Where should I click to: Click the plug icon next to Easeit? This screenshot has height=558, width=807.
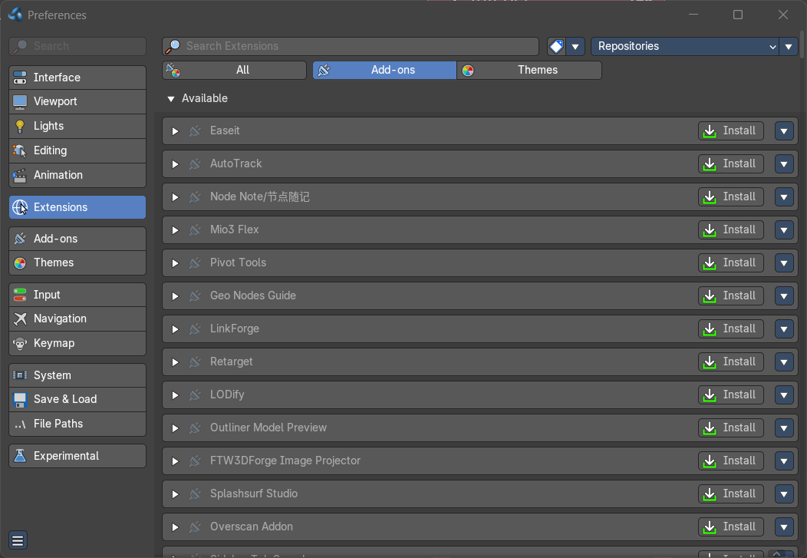[x=195, y=130]
